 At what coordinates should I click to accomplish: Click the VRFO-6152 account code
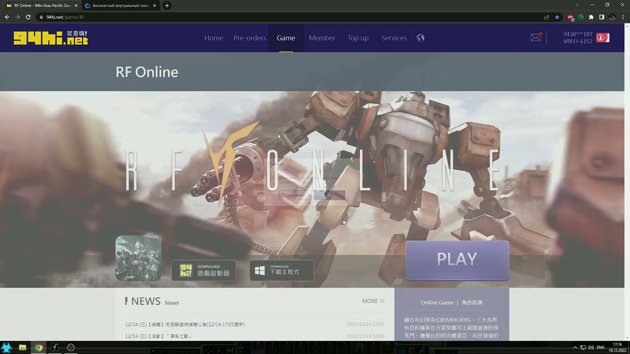tap(578, 42)
